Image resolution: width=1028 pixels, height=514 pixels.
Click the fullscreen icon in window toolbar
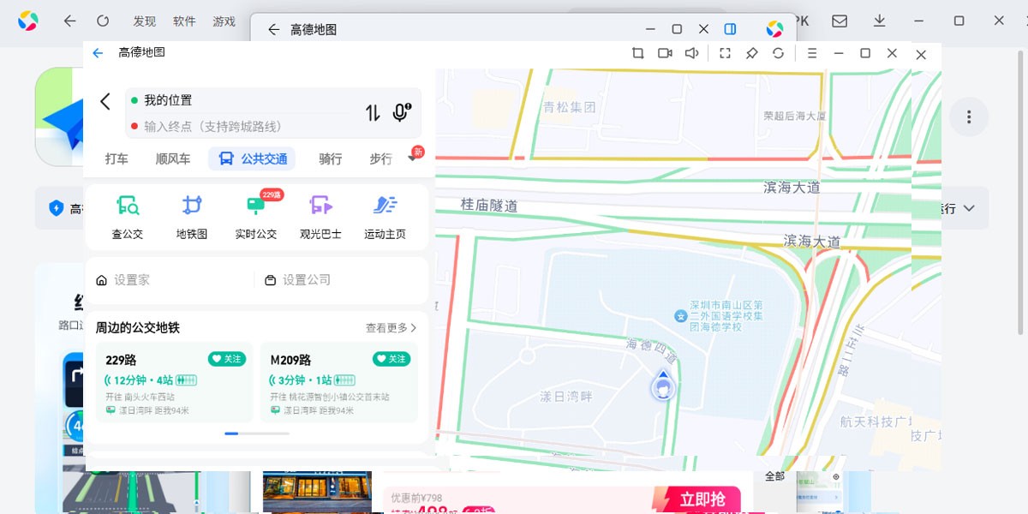[725, 53]
